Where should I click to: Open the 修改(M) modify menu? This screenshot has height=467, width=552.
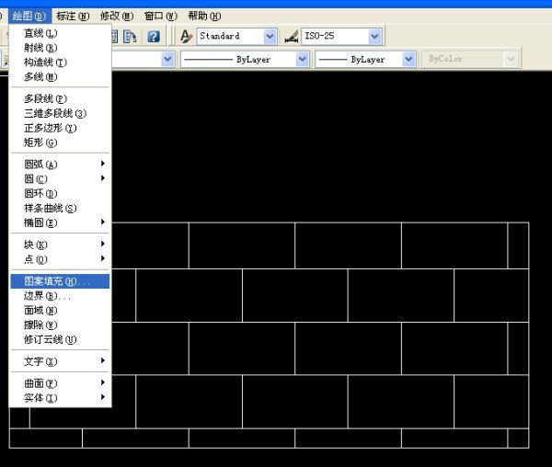tap(116, 16)
